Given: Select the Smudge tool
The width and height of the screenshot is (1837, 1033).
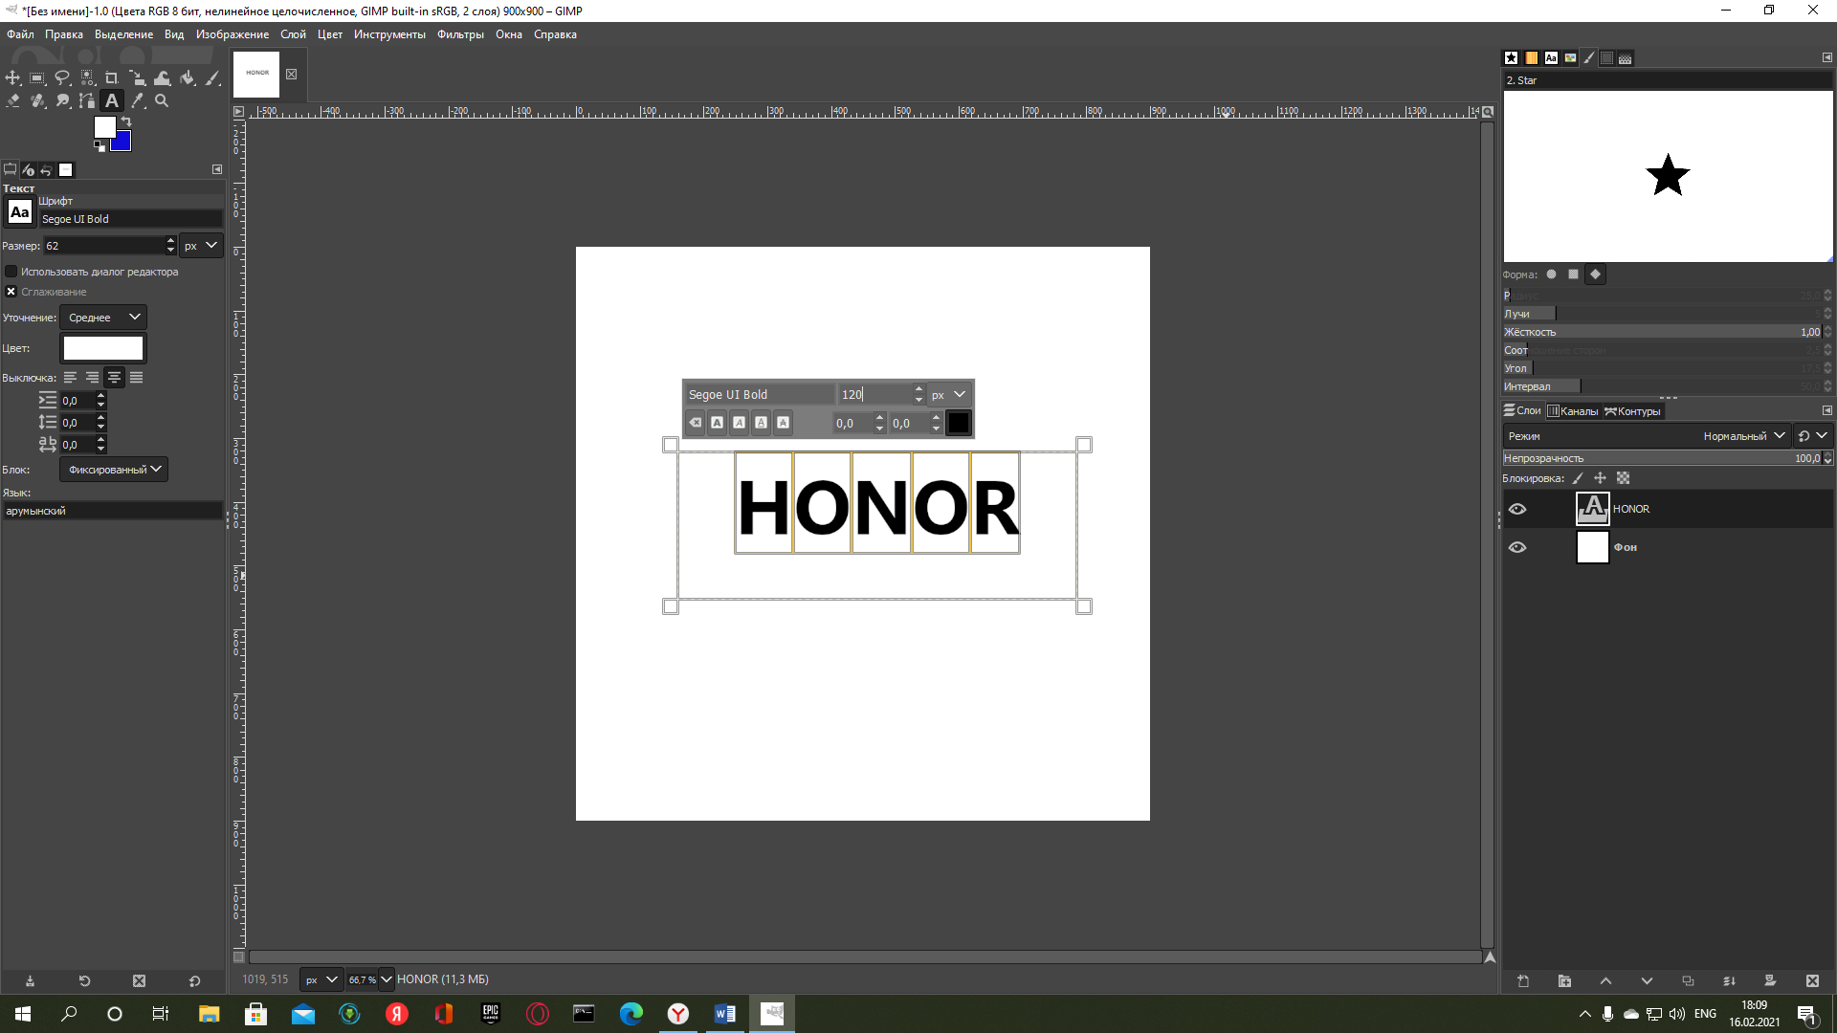Looking at the screenshot, I should point(62,100).
